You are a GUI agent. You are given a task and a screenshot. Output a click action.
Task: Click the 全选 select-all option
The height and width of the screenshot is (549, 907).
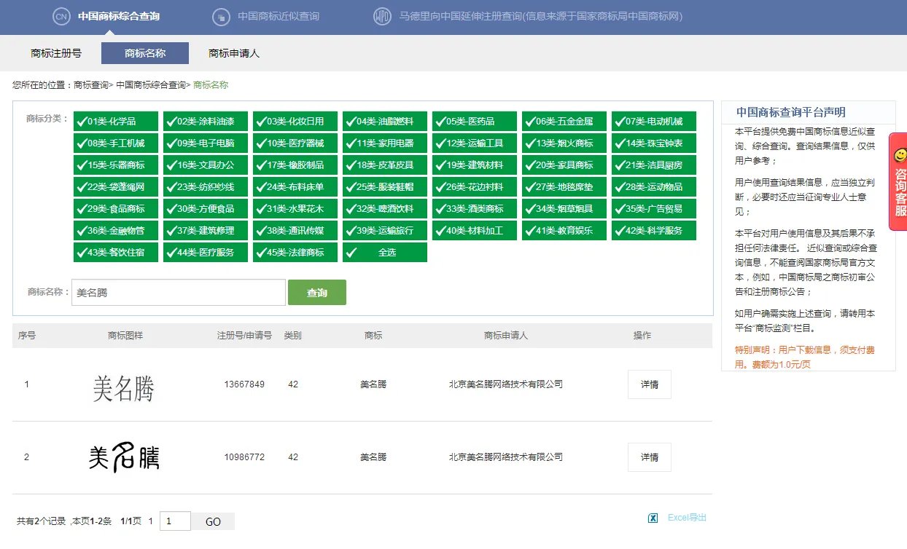point(384,252)
